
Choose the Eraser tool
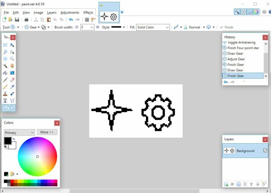point(12,80)
